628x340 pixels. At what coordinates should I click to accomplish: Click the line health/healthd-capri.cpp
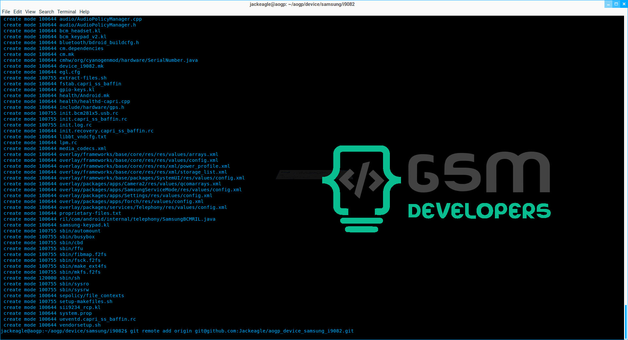pos(67,102)
